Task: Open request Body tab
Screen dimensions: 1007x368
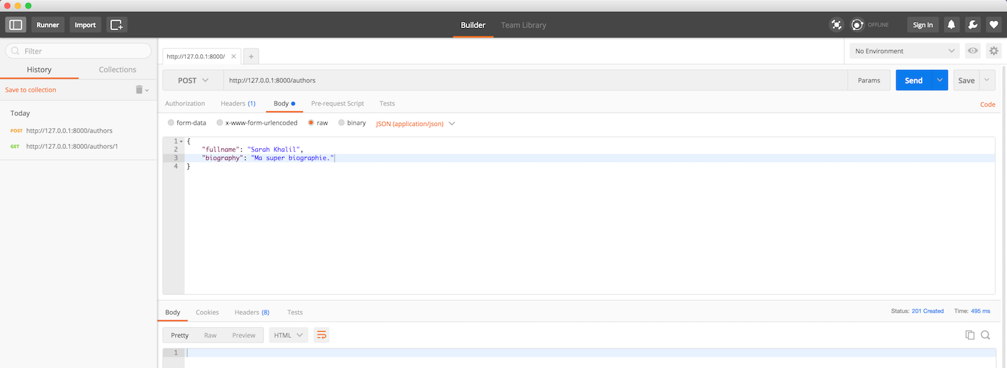Action: point(284,104)
